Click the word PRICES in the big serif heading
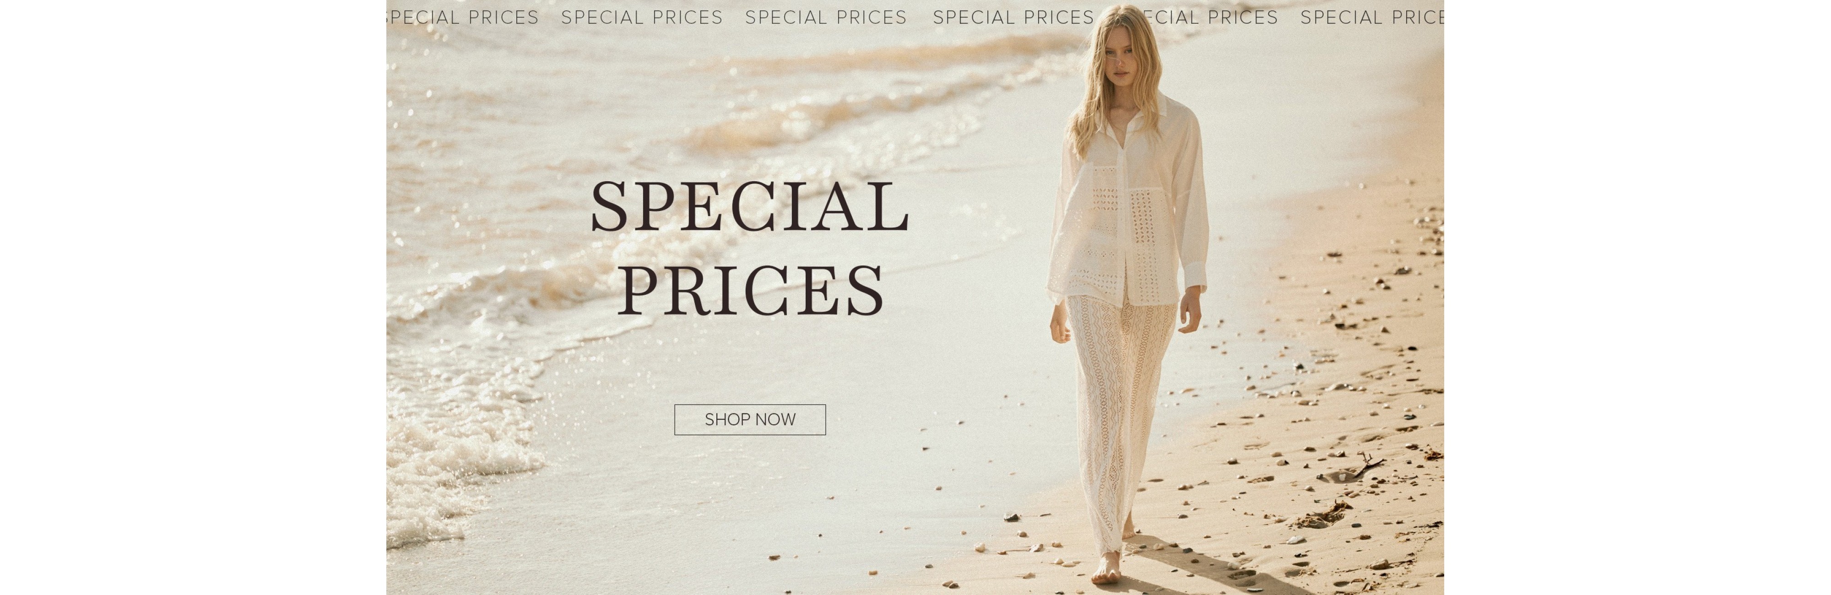Screen dimensions: 1831x595 point(751,290)
